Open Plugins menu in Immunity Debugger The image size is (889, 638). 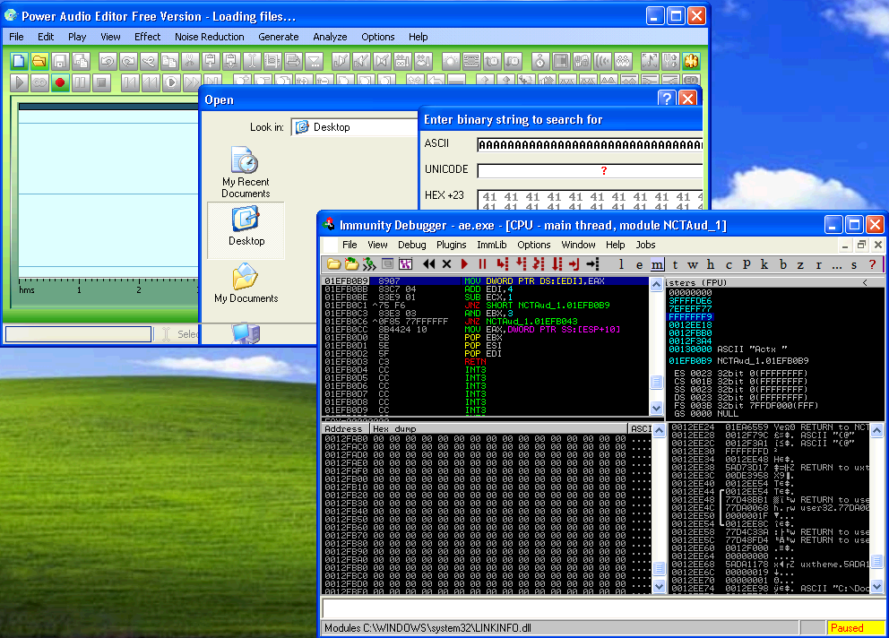coord(452,245)
